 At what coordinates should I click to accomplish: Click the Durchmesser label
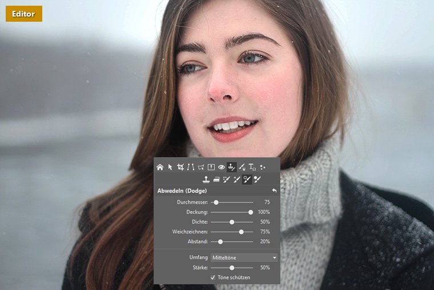(x=192, y=202)
